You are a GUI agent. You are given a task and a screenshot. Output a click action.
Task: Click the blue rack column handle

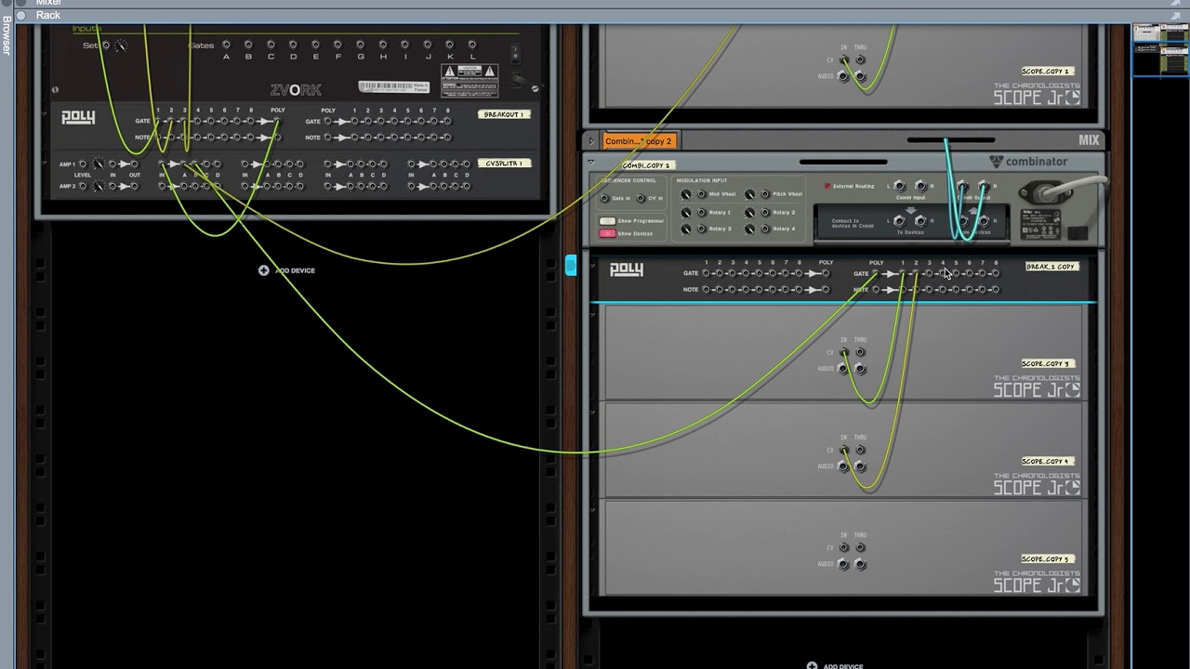pos(571,265)
